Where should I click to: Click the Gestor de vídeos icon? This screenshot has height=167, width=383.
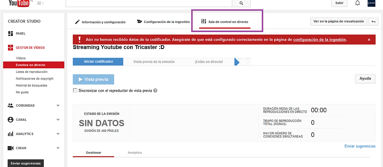[10, 48]
